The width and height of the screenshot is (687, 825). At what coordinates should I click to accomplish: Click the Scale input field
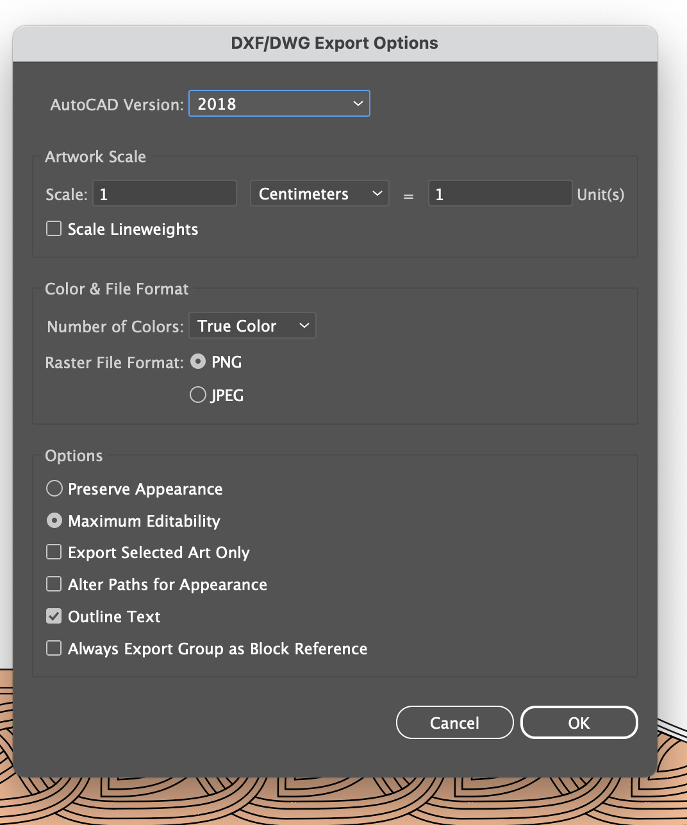[x=165, y=194]
